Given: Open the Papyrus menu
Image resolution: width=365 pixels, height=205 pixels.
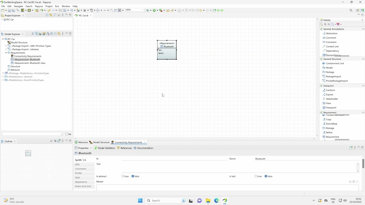Looking at the screenshot, I should (x=39, y=6).
